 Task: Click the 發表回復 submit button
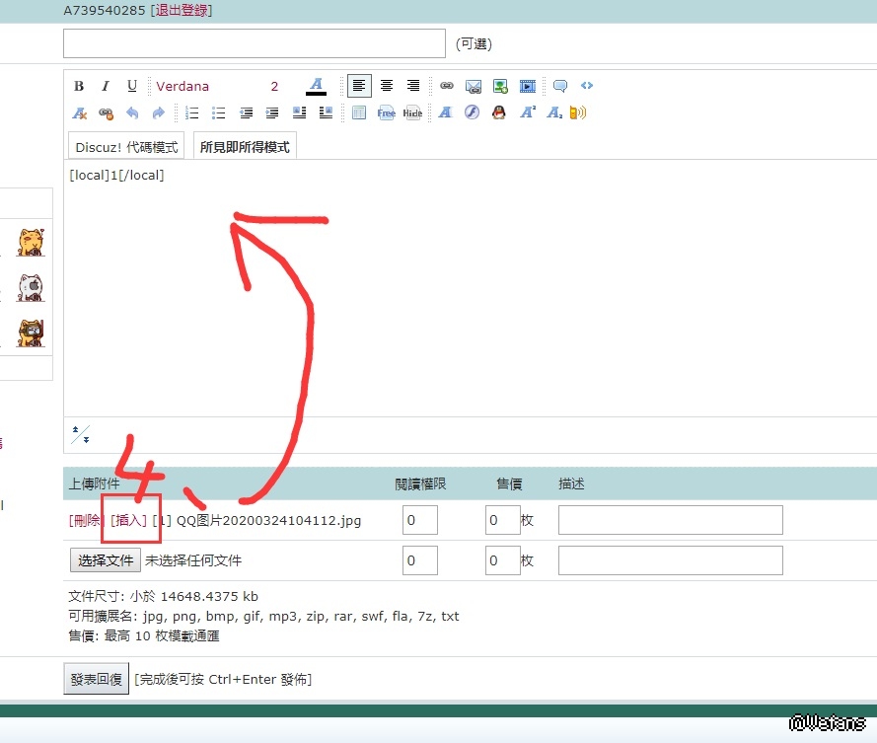click(x=97, y=679)
